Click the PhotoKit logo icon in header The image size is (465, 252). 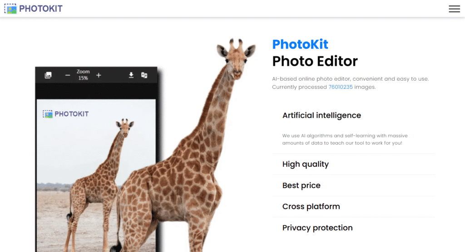coord(10,9)
